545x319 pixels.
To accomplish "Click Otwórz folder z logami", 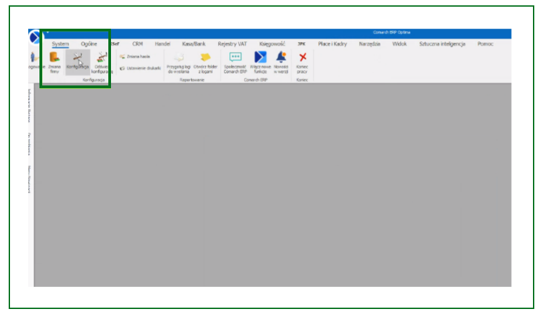I will [205, 63].
